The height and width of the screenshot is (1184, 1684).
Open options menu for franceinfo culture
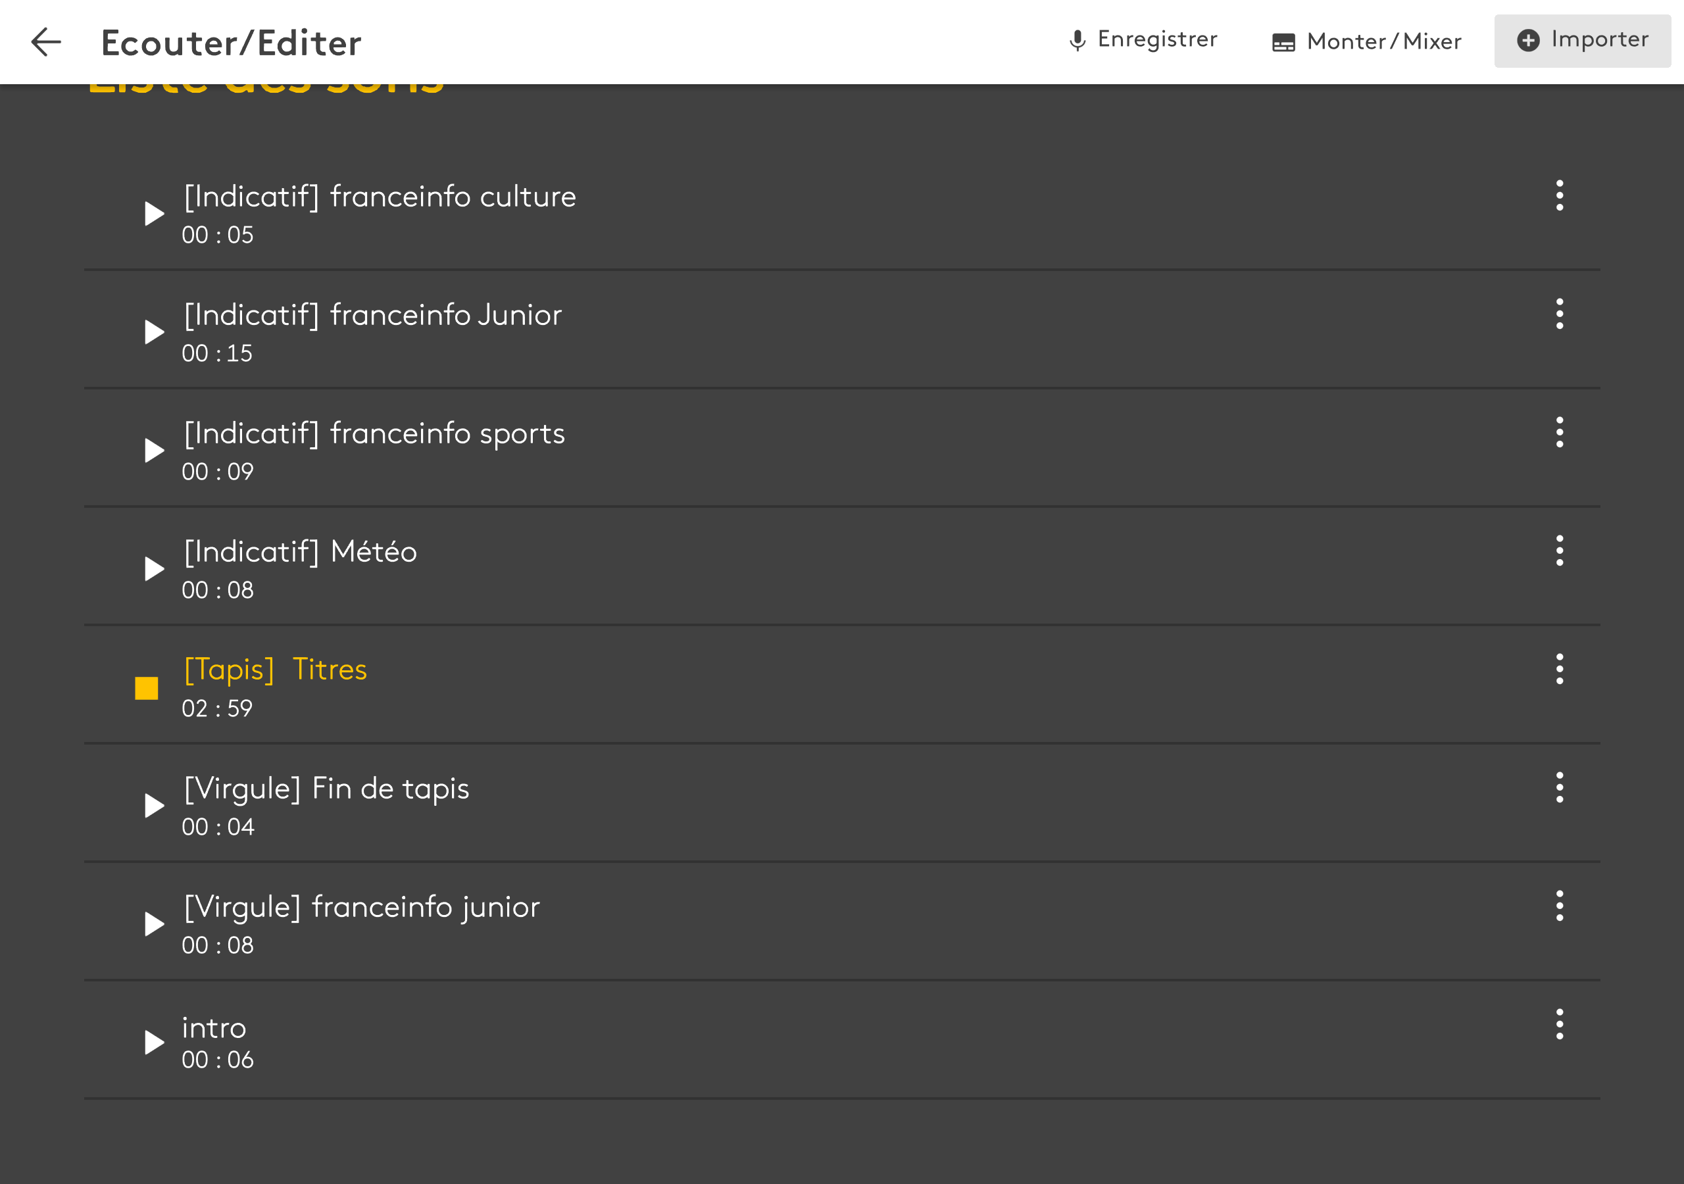1559,195
